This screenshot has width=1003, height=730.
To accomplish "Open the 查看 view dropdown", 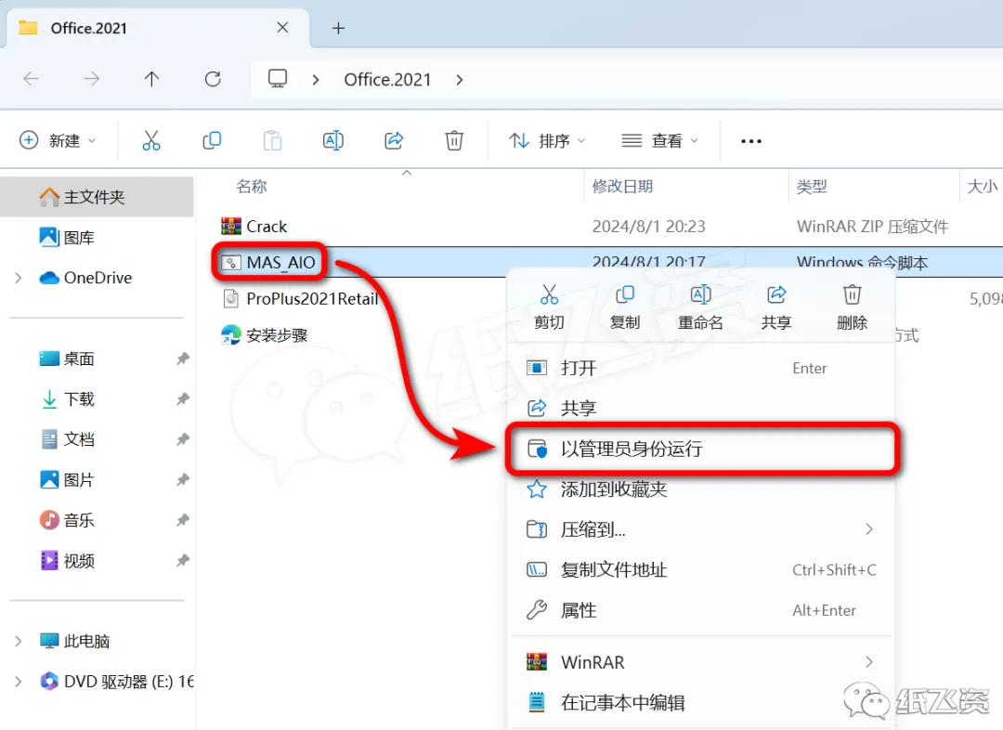I will point(659,140).
